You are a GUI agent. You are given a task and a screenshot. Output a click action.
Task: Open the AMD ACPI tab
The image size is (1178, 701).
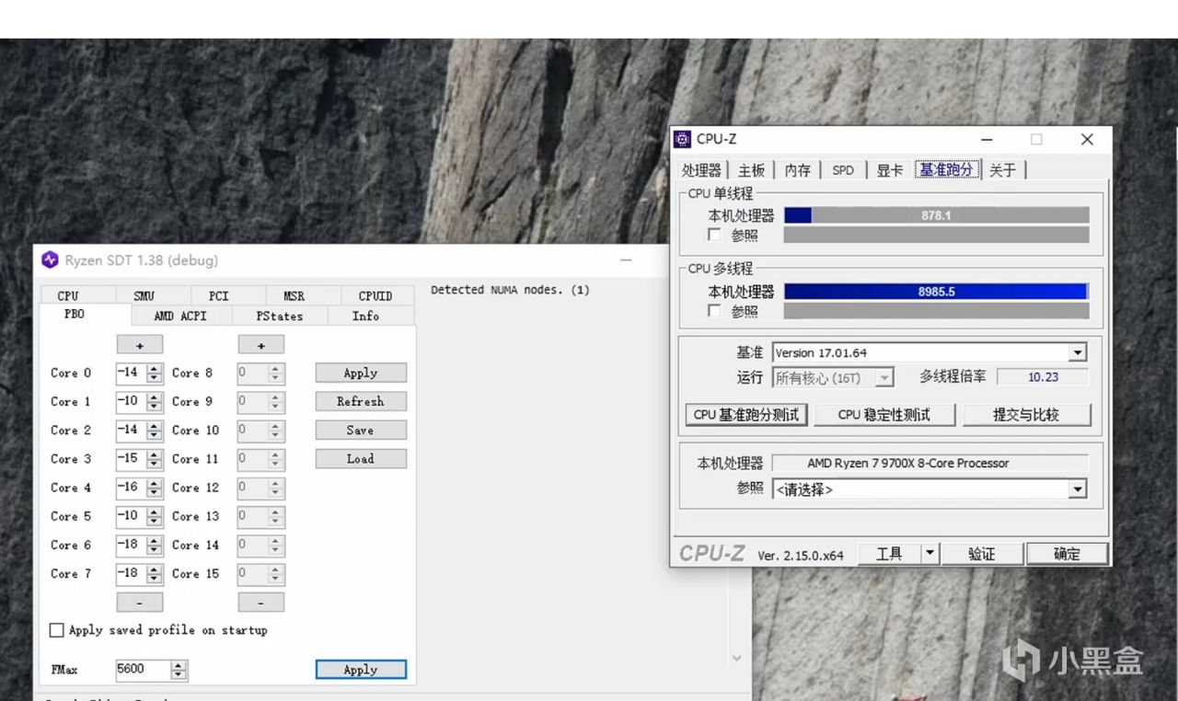click(180, 316)
